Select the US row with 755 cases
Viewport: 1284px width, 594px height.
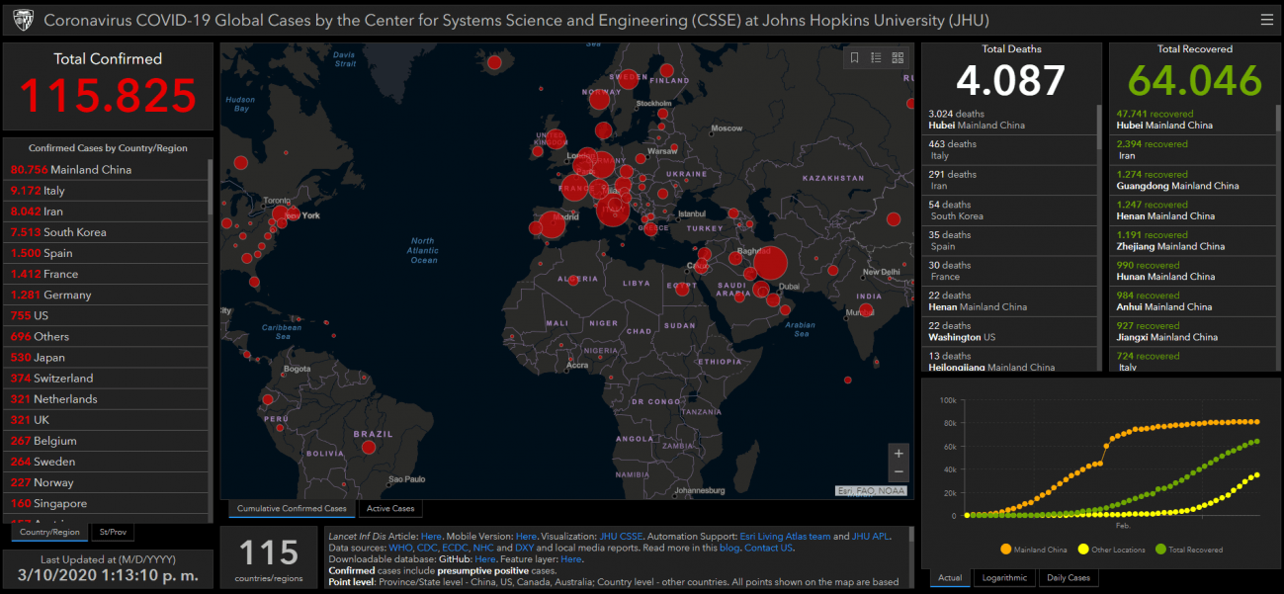coord(106,315)
